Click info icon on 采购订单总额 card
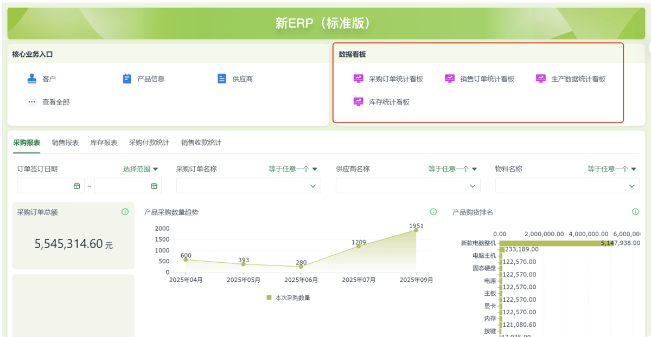The height and width of the screenshot is (337, 651). tap(125, 212)
